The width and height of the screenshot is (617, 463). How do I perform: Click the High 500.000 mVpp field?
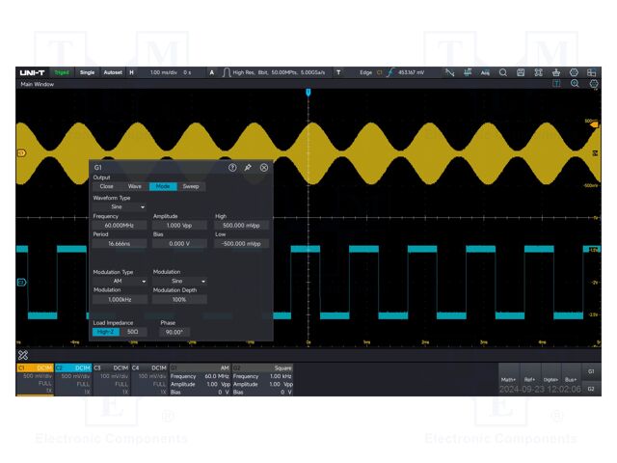pyautogui.click(x=242, y=225)
